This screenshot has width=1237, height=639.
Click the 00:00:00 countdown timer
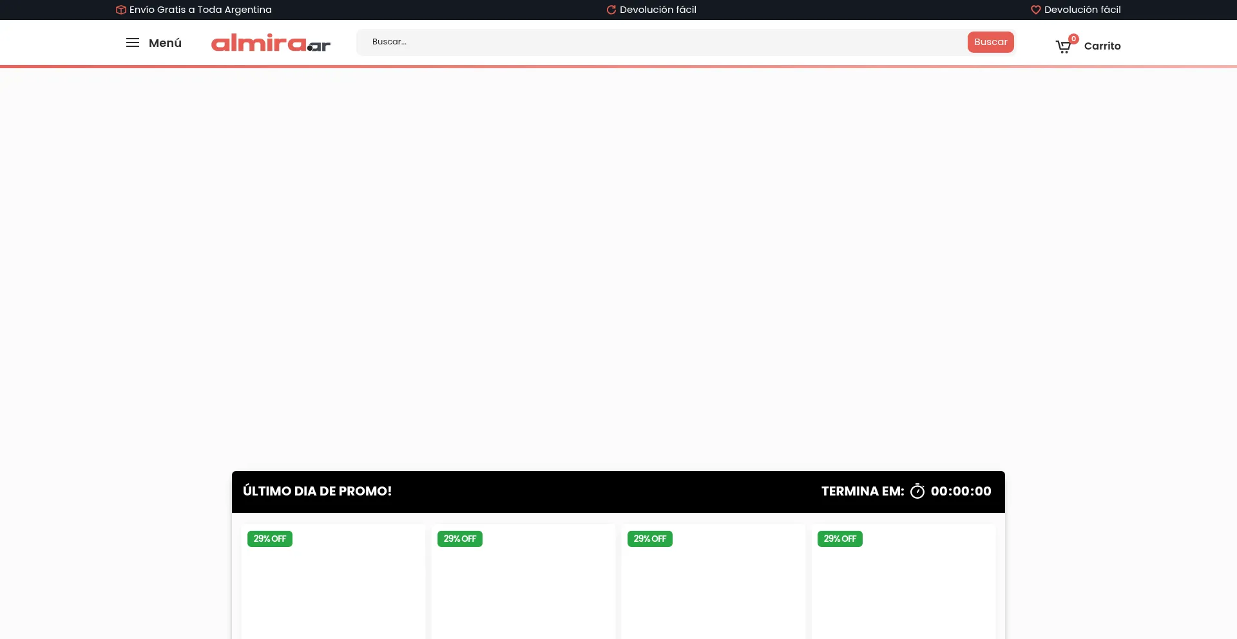pyautogui.click(x=961, y=491)
